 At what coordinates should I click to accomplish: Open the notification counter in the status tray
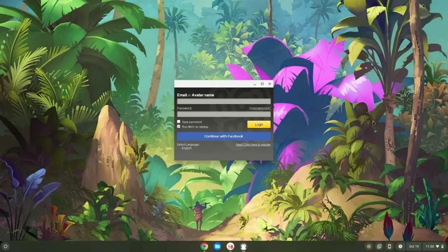pyautogui.click(x=401, y=246)
